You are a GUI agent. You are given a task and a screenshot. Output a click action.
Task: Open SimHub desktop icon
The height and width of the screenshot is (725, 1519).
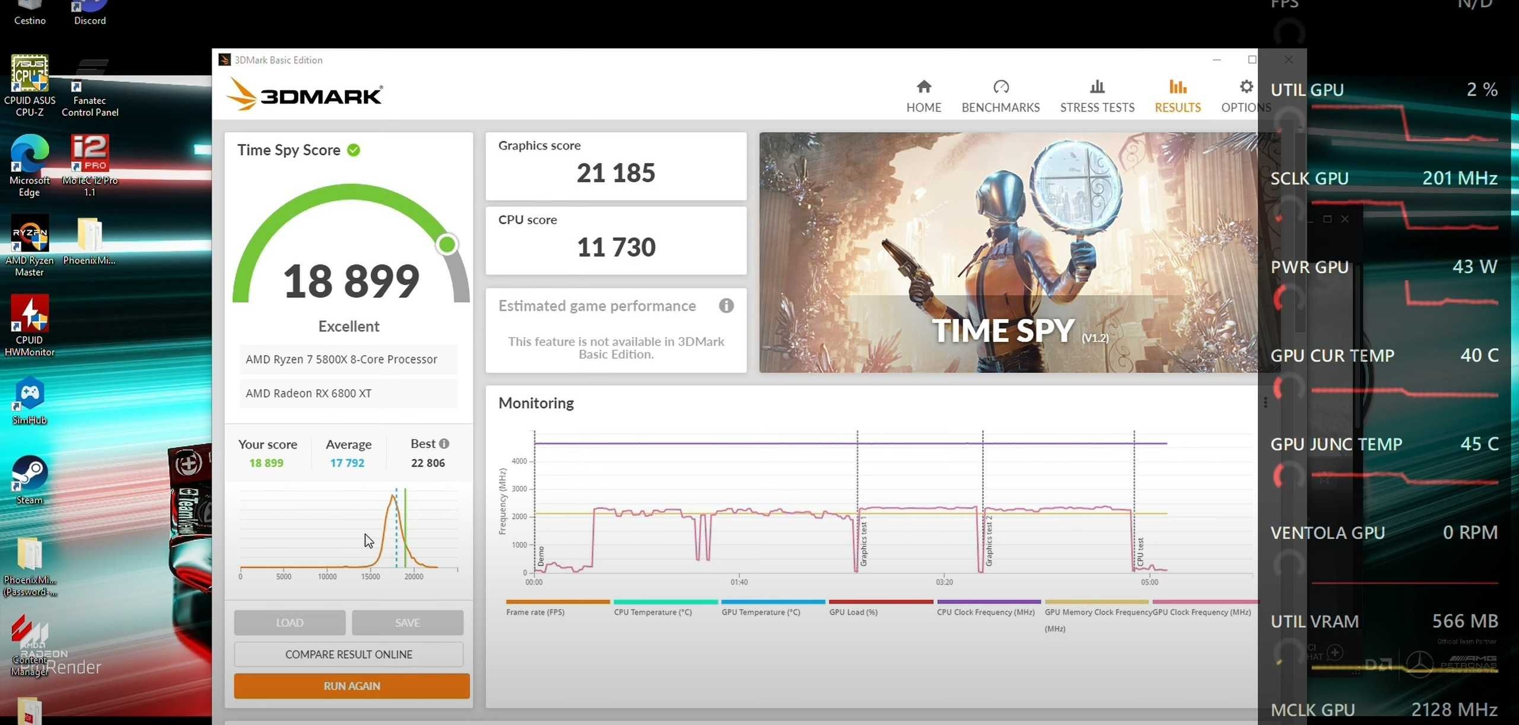(30, 401)
